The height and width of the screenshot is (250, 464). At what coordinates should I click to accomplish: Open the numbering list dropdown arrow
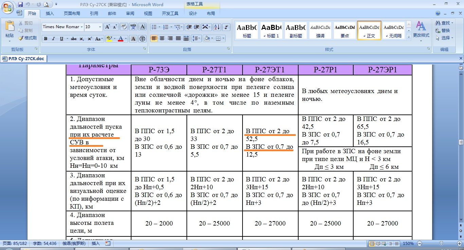click(x=171, y=27)
